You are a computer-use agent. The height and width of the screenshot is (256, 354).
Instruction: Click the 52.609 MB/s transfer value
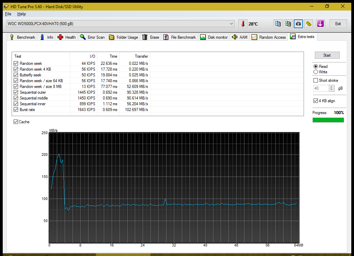(x=138, y=87)
